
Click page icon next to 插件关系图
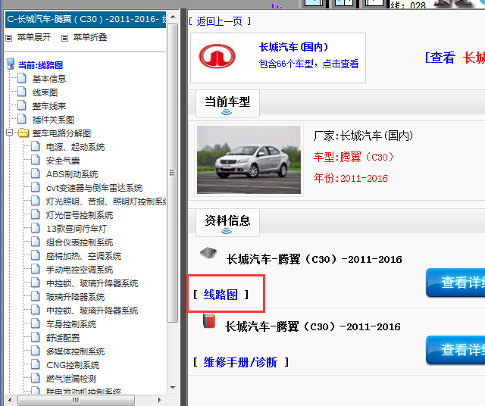pos(22,119)
